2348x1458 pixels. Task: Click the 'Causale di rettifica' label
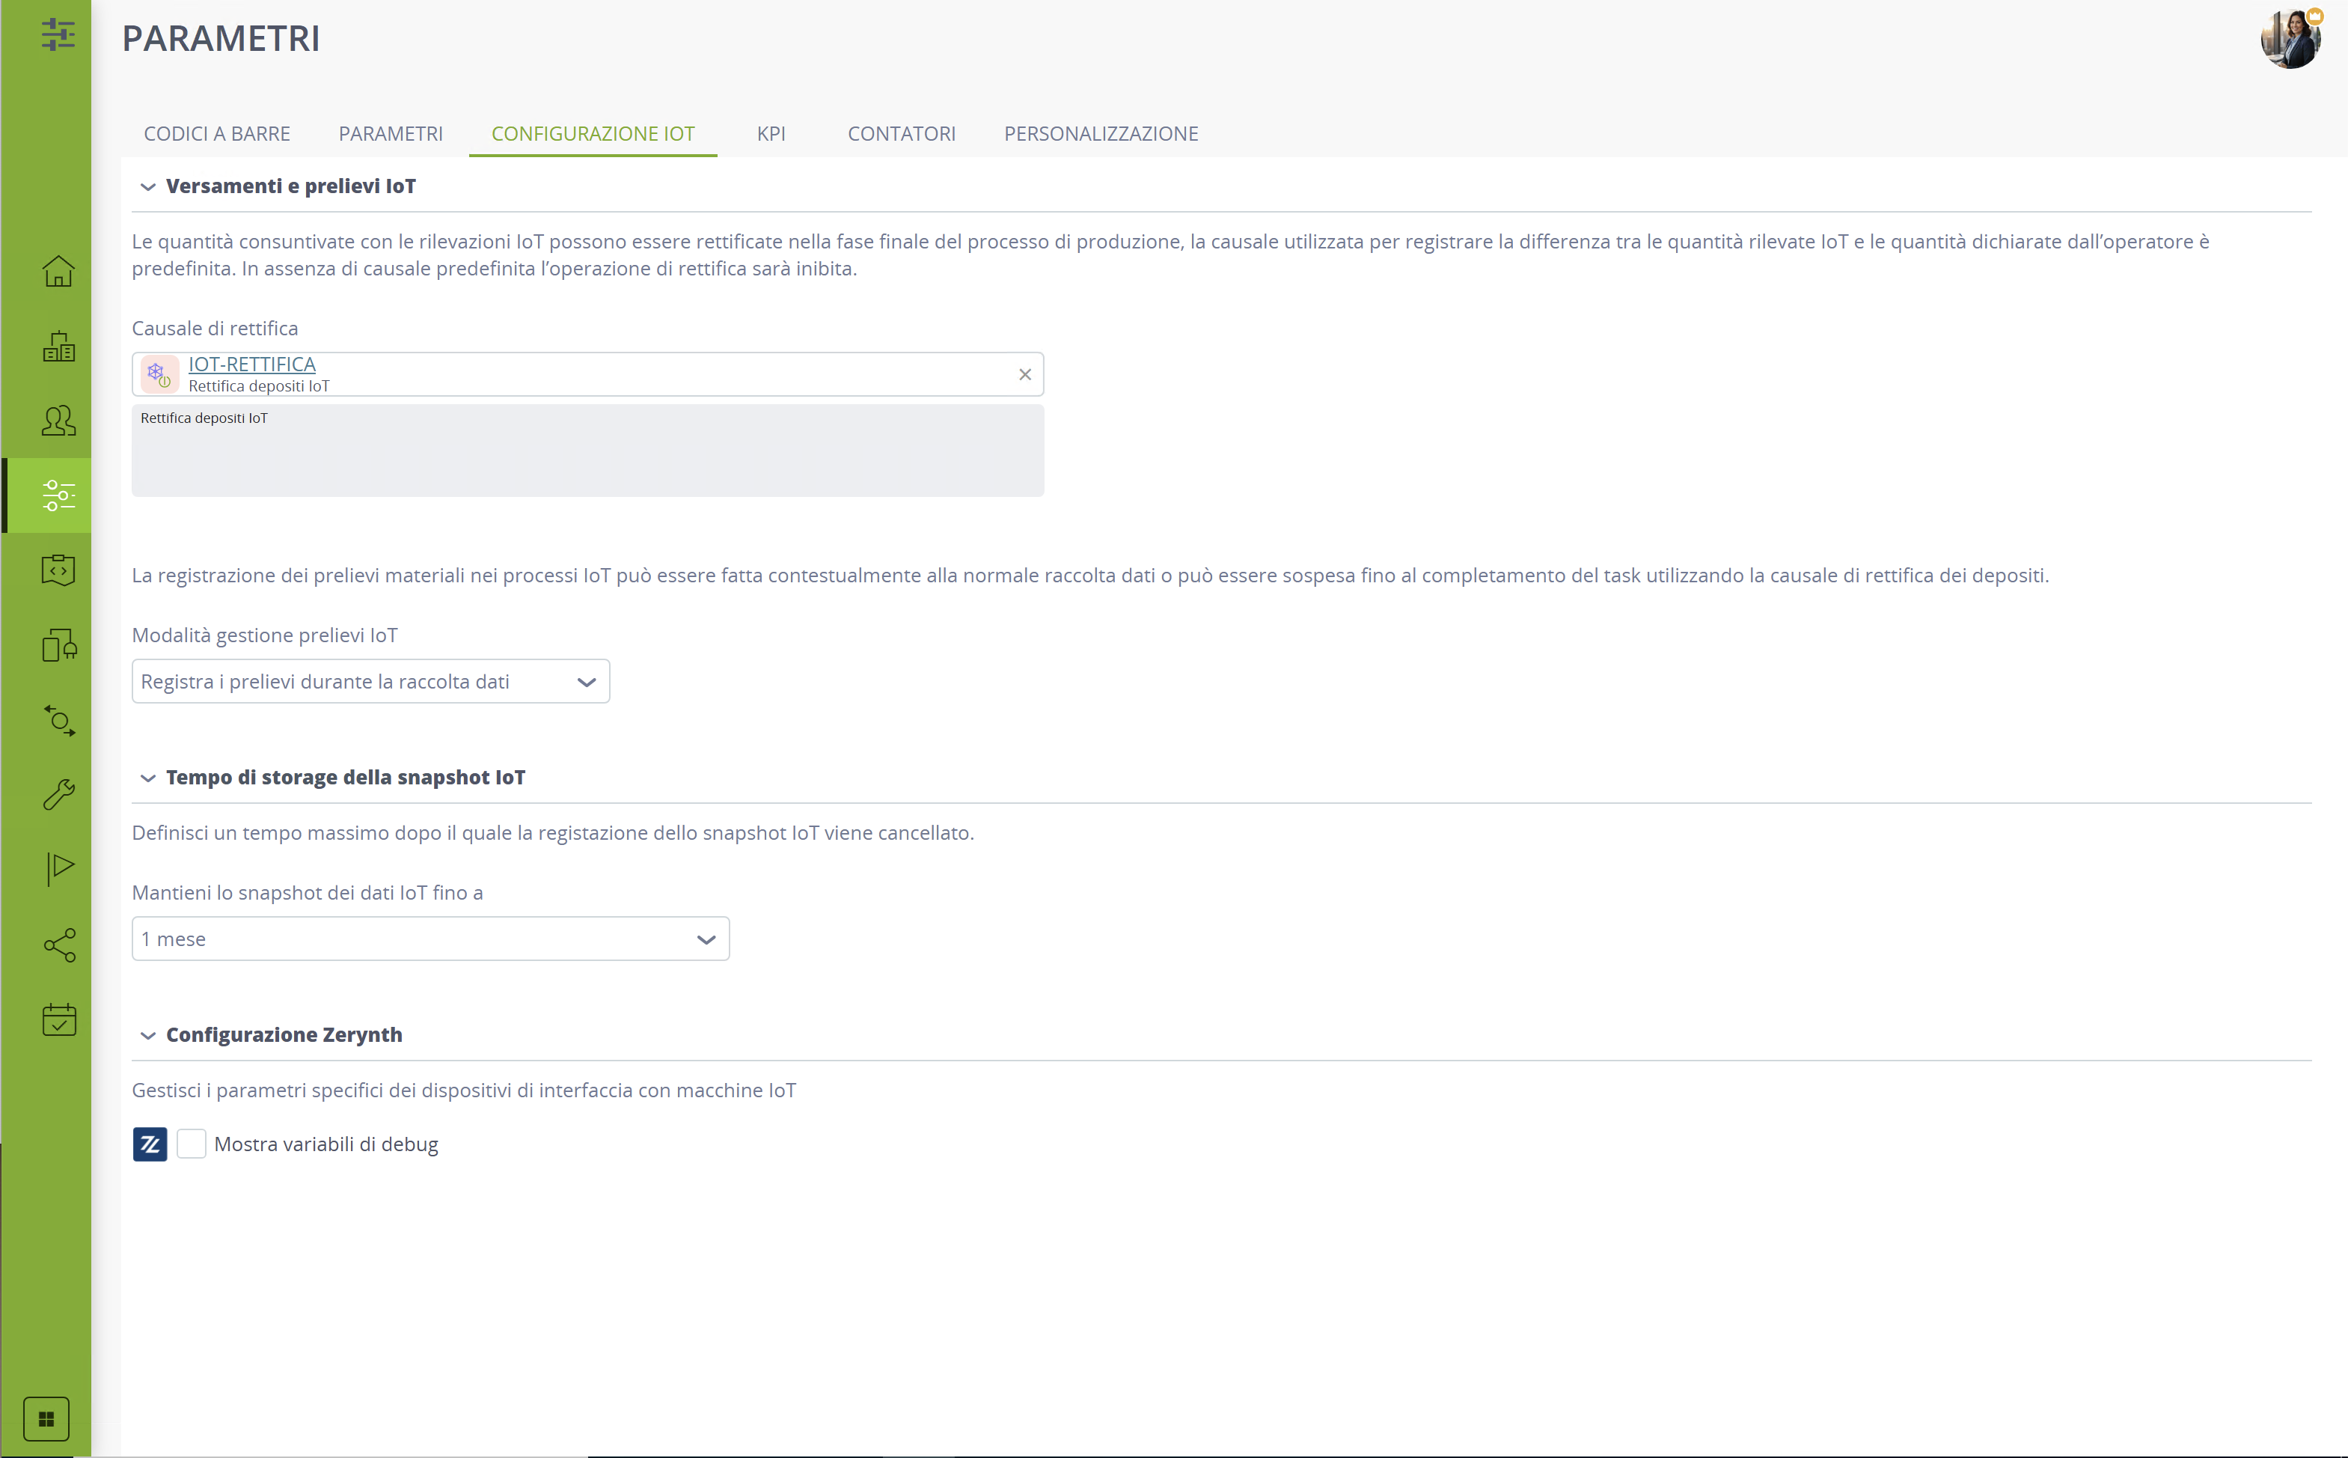(x=215, y=329)
